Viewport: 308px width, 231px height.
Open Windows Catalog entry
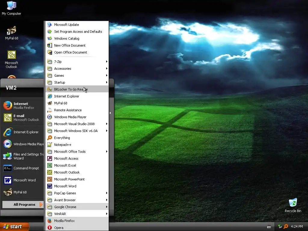point(77,38)
